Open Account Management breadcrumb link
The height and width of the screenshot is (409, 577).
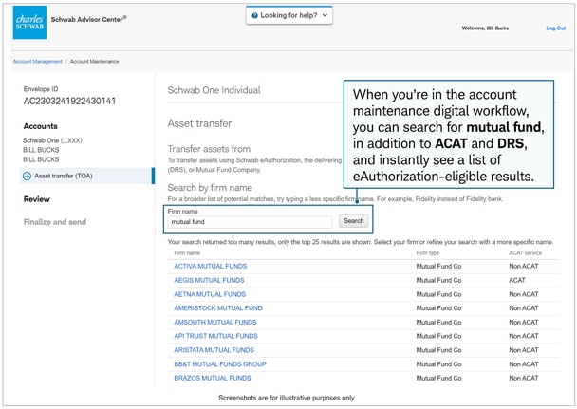(x=38, y=62)
